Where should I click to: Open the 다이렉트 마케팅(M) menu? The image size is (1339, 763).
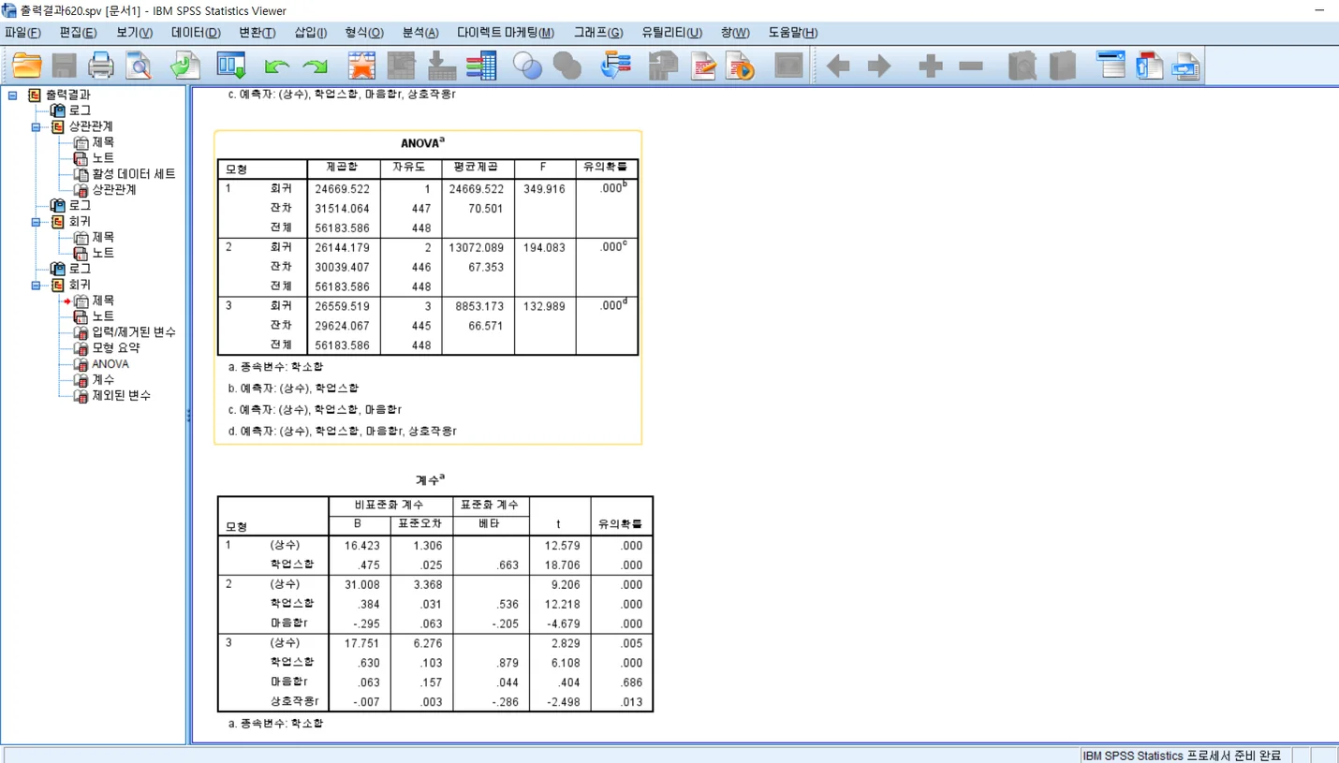point(506,33)
